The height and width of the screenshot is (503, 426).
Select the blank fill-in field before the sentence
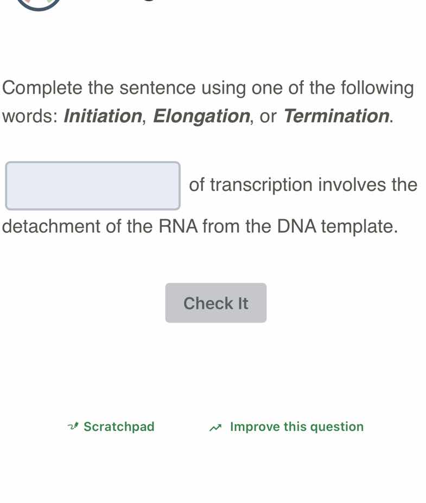(x=93, y=186)
